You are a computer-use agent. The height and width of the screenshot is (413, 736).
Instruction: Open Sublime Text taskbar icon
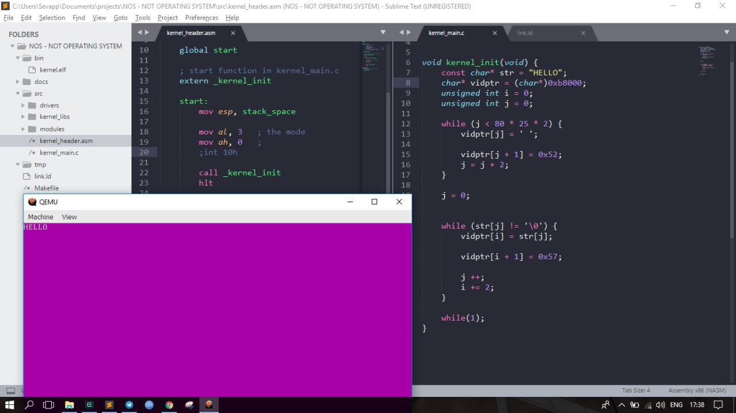(x=109, y=405)
